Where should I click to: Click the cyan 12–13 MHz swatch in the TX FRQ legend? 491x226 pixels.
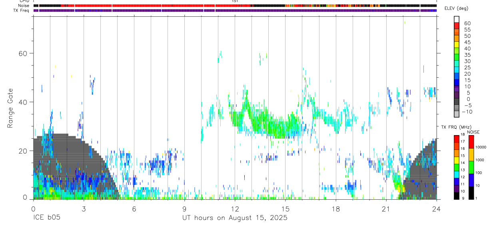(x=457, y=175)
